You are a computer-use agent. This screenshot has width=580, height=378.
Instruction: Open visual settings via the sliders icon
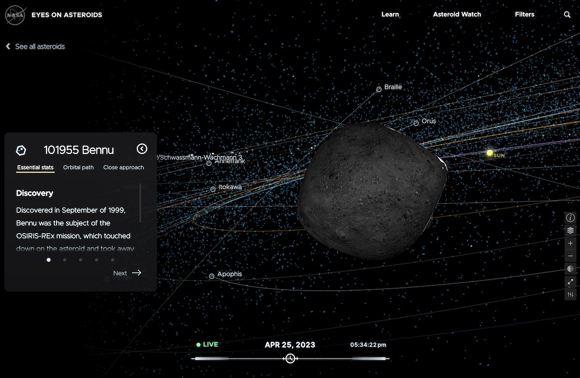570,294
